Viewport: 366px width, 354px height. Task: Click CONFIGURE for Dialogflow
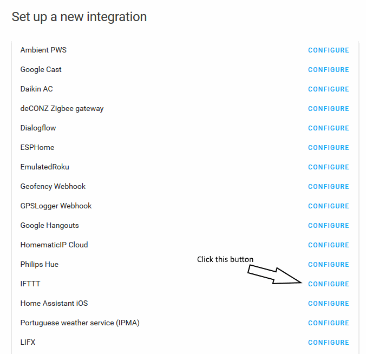click(329, 128)
